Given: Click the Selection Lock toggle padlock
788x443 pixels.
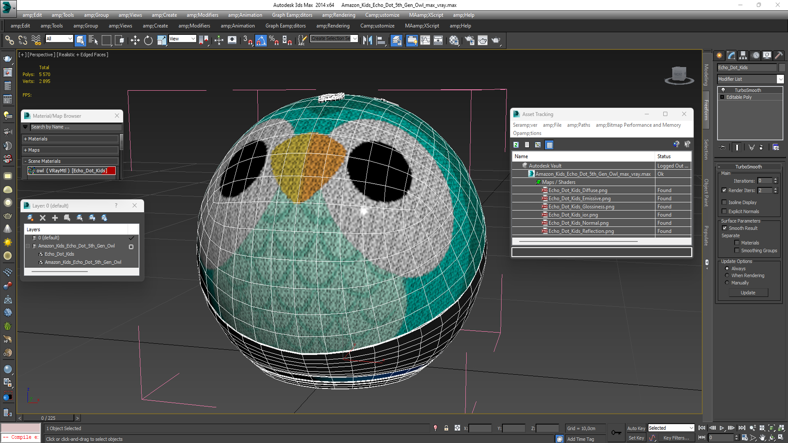Looking at the screenshot, I should tap(446, 428).
